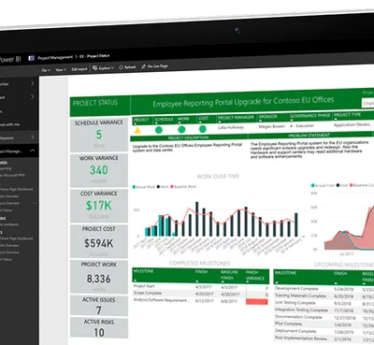The width and height of the screenshot is (374, 345).
Task: Open Shared with me in sidebar
Action: (x=9, y=124)
